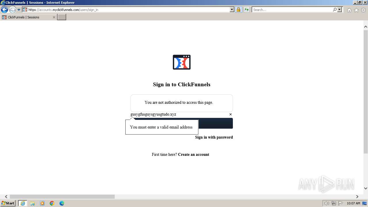
Task: Click the Internet Explorer title bar icon
Action: point(3,3)
